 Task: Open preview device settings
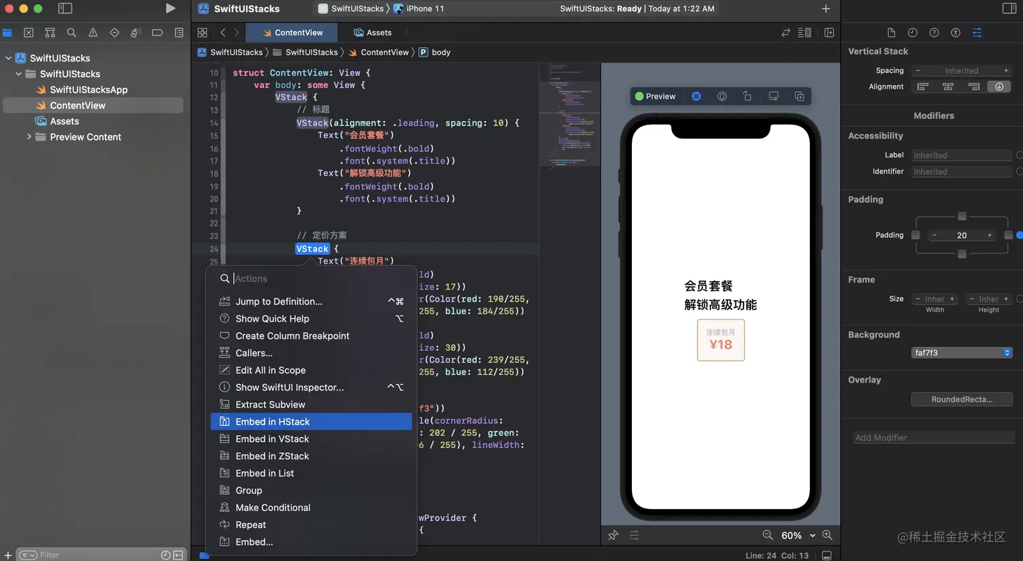click(x=773, y=96)
